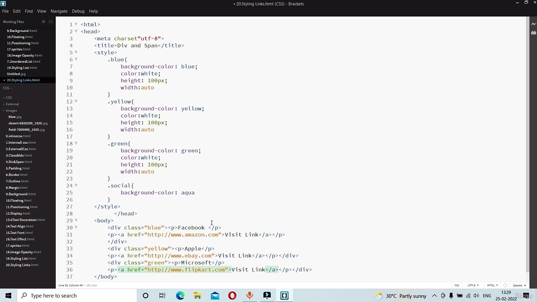Select 15.Text Font.html in file tree
The width and height of the screenshot is (537, 302).
tap(19, 233)
